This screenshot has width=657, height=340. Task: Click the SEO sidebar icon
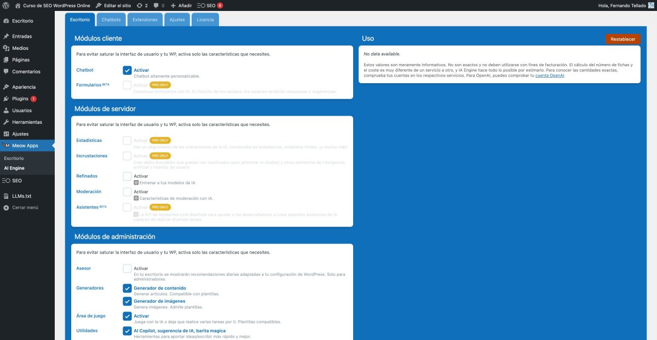(6, 180)
